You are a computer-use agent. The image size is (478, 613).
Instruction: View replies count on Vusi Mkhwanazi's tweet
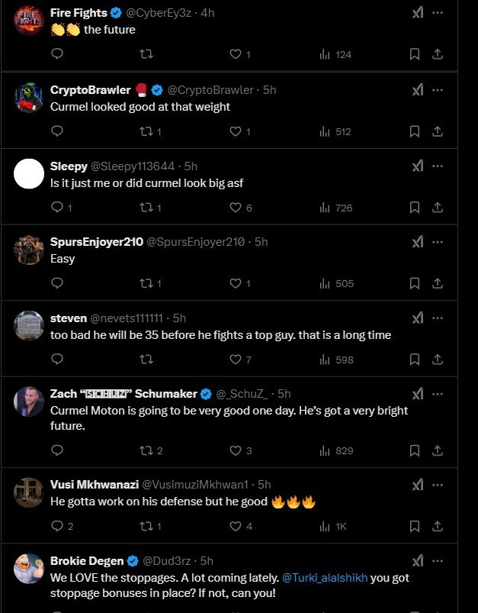tap(59, 525)
